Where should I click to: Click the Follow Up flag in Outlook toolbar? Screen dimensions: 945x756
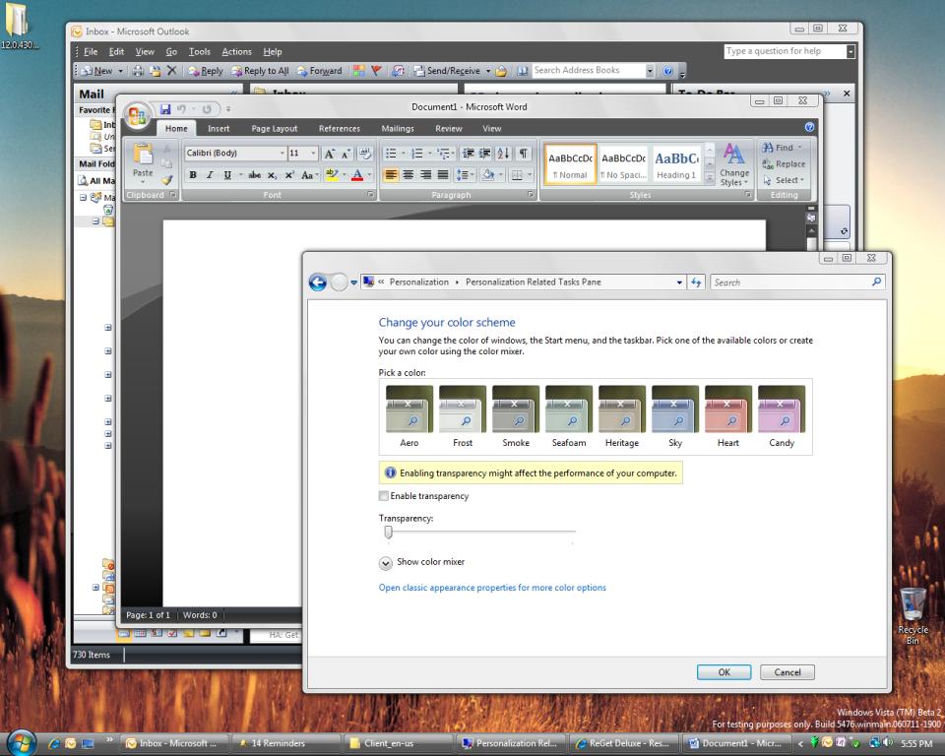click(x=376, y=71)
